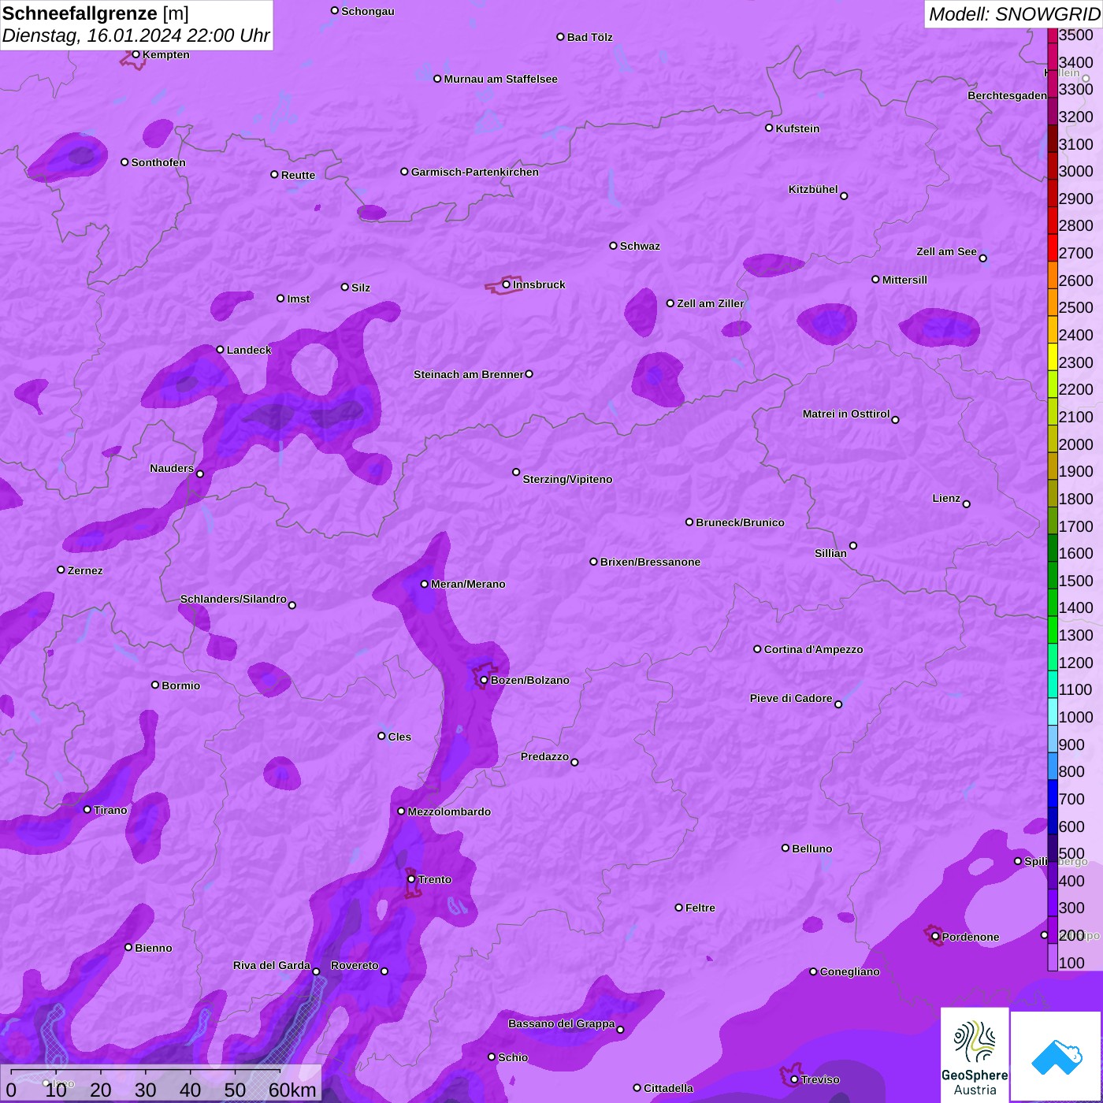Viewport: 1103px width, 1103px height.
Task: Click the Trento city marker
Action: coord(411,879)
